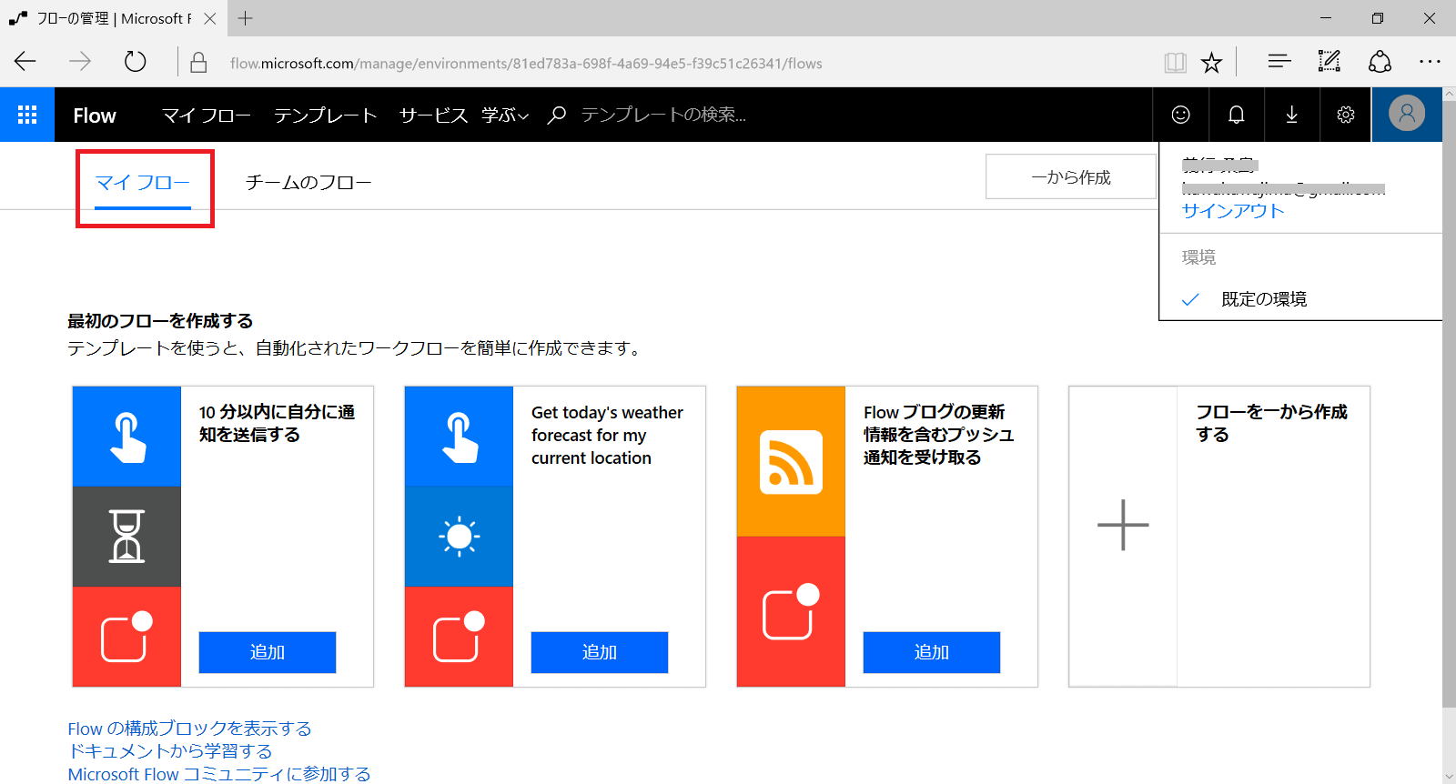The image size is (1456, 784).
Task: Close the Flow management browser tab
Action: point(210,18)
